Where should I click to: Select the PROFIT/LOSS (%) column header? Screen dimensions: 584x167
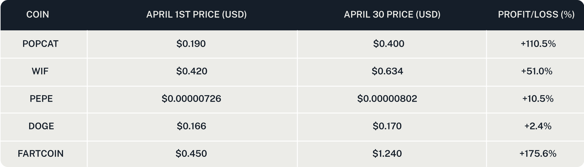coord(536,14)
